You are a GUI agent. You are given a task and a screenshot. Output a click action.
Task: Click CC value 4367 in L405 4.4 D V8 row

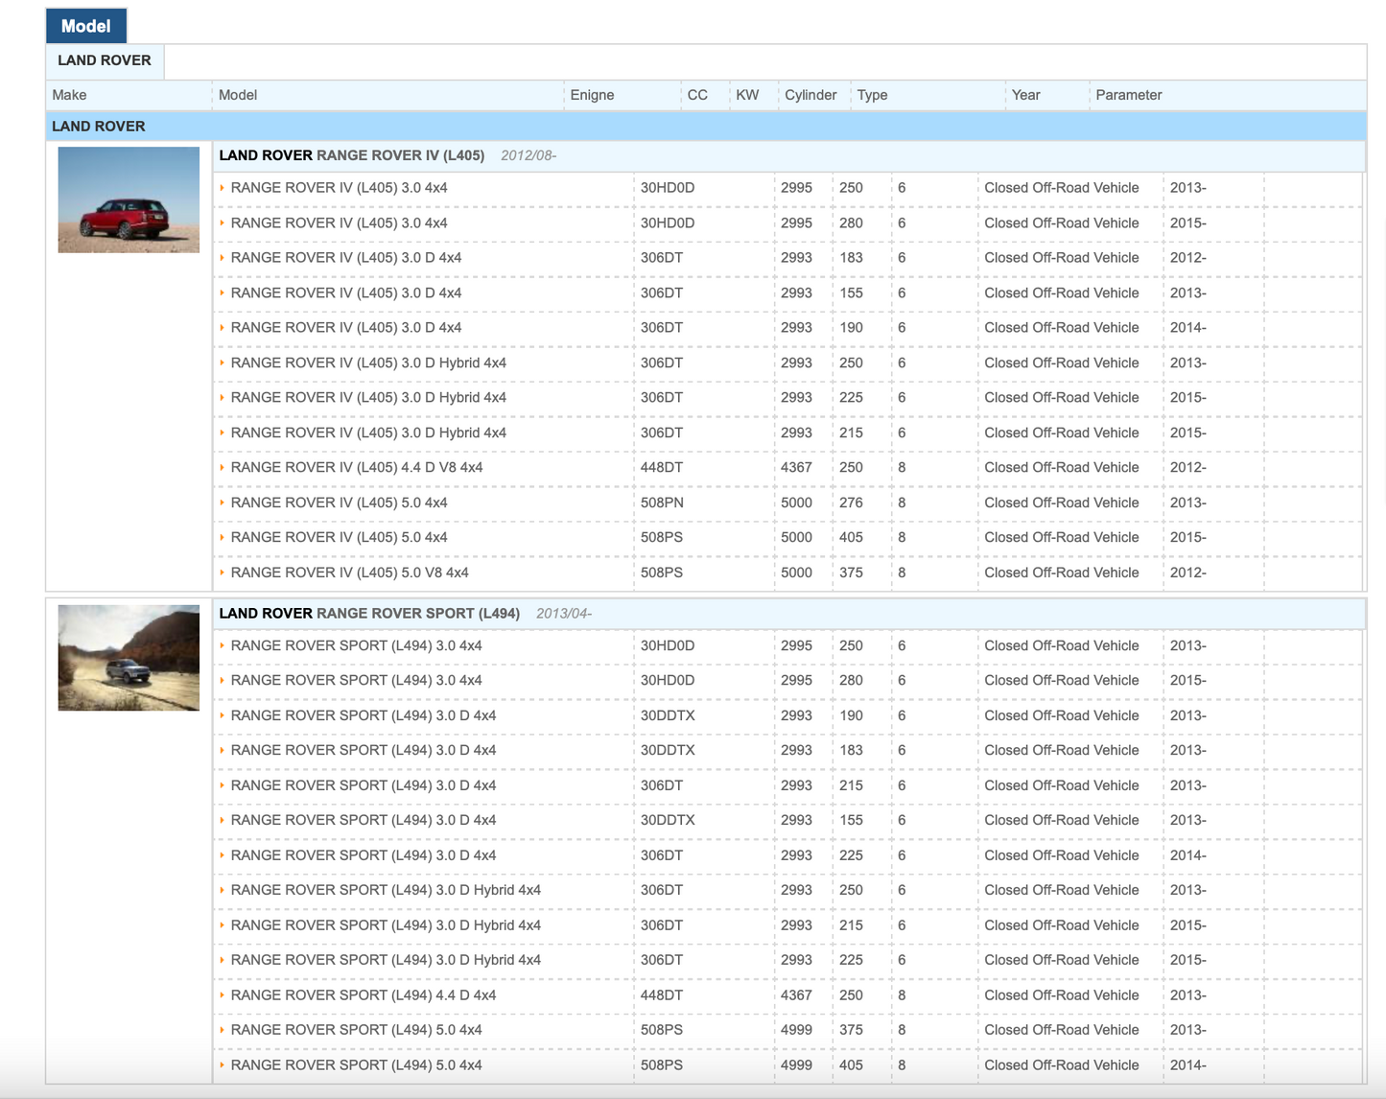(796, 467)
